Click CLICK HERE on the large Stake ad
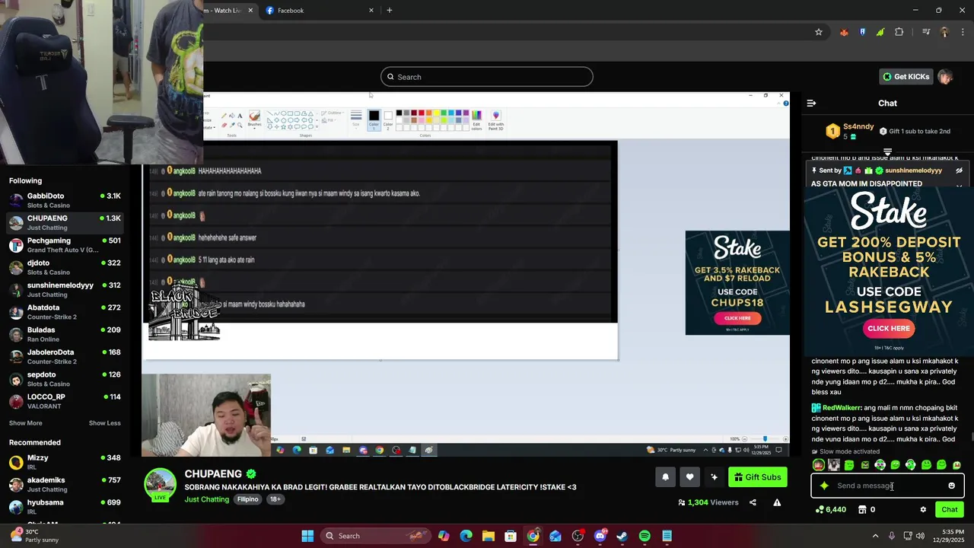The image size is (974, 548). pos(889,328)
